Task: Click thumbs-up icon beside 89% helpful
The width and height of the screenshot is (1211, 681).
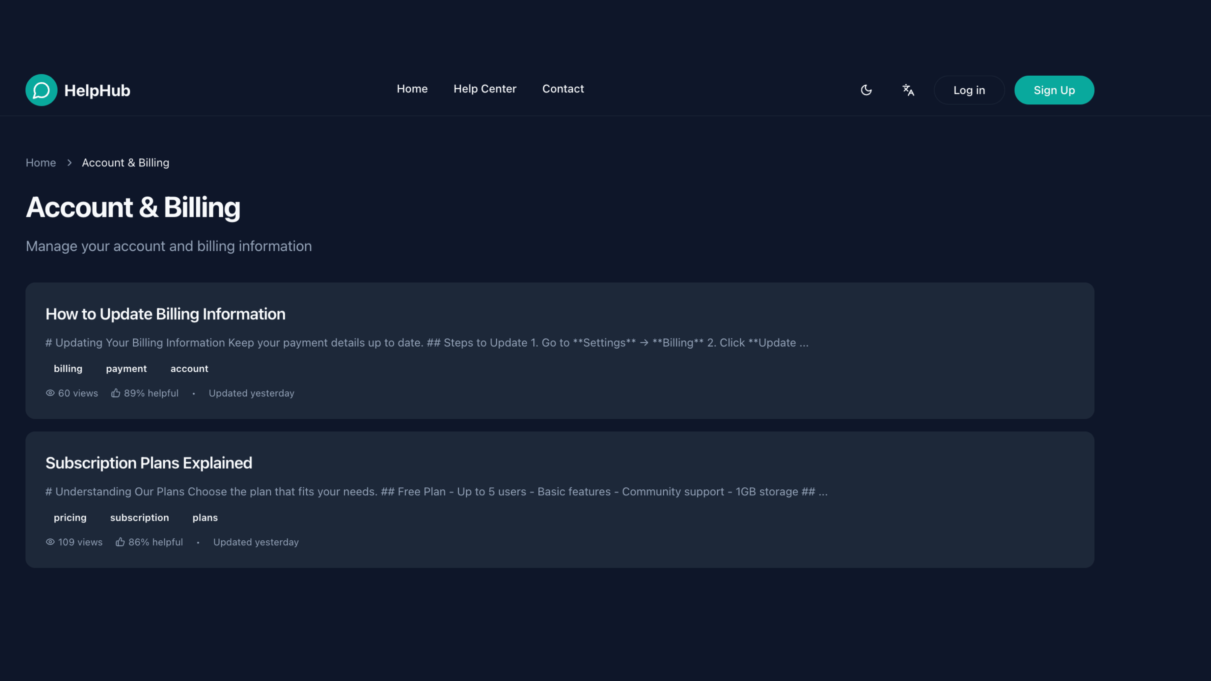Action: coord(116,393)
